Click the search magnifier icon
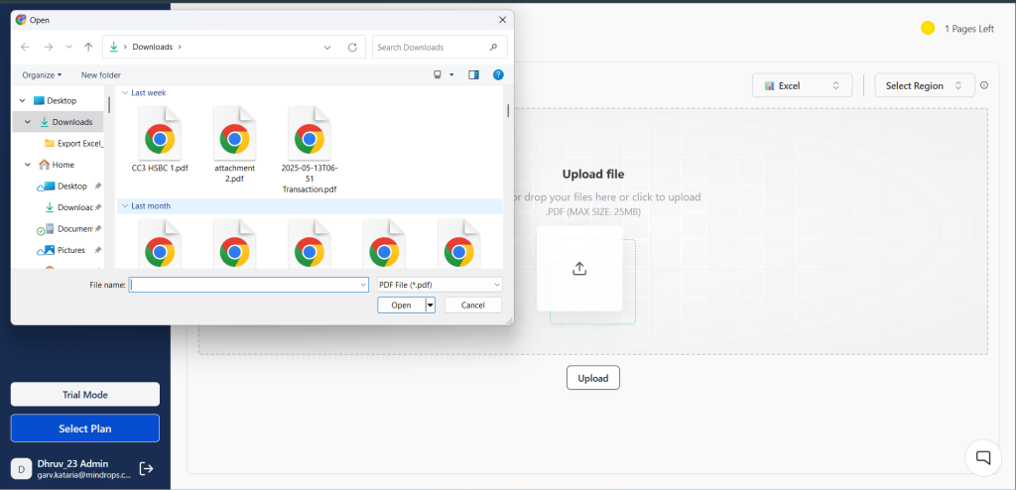 click(494, 48)
